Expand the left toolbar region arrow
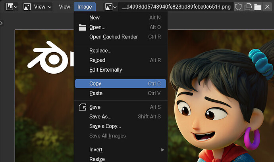274x162 pixels. coord(2,23)
